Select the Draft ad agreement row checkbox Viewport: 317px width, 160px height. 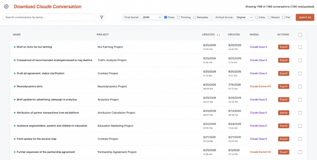click(300, 73)
